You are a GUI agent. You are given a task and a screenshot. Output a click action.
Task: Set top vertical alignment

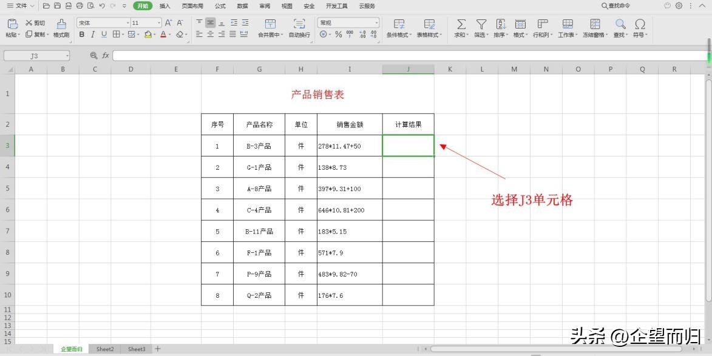click(x=199, y=22)
